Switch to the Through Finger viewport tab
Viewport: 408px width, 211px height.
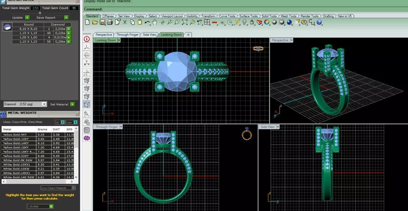click(x=127, y=35)
